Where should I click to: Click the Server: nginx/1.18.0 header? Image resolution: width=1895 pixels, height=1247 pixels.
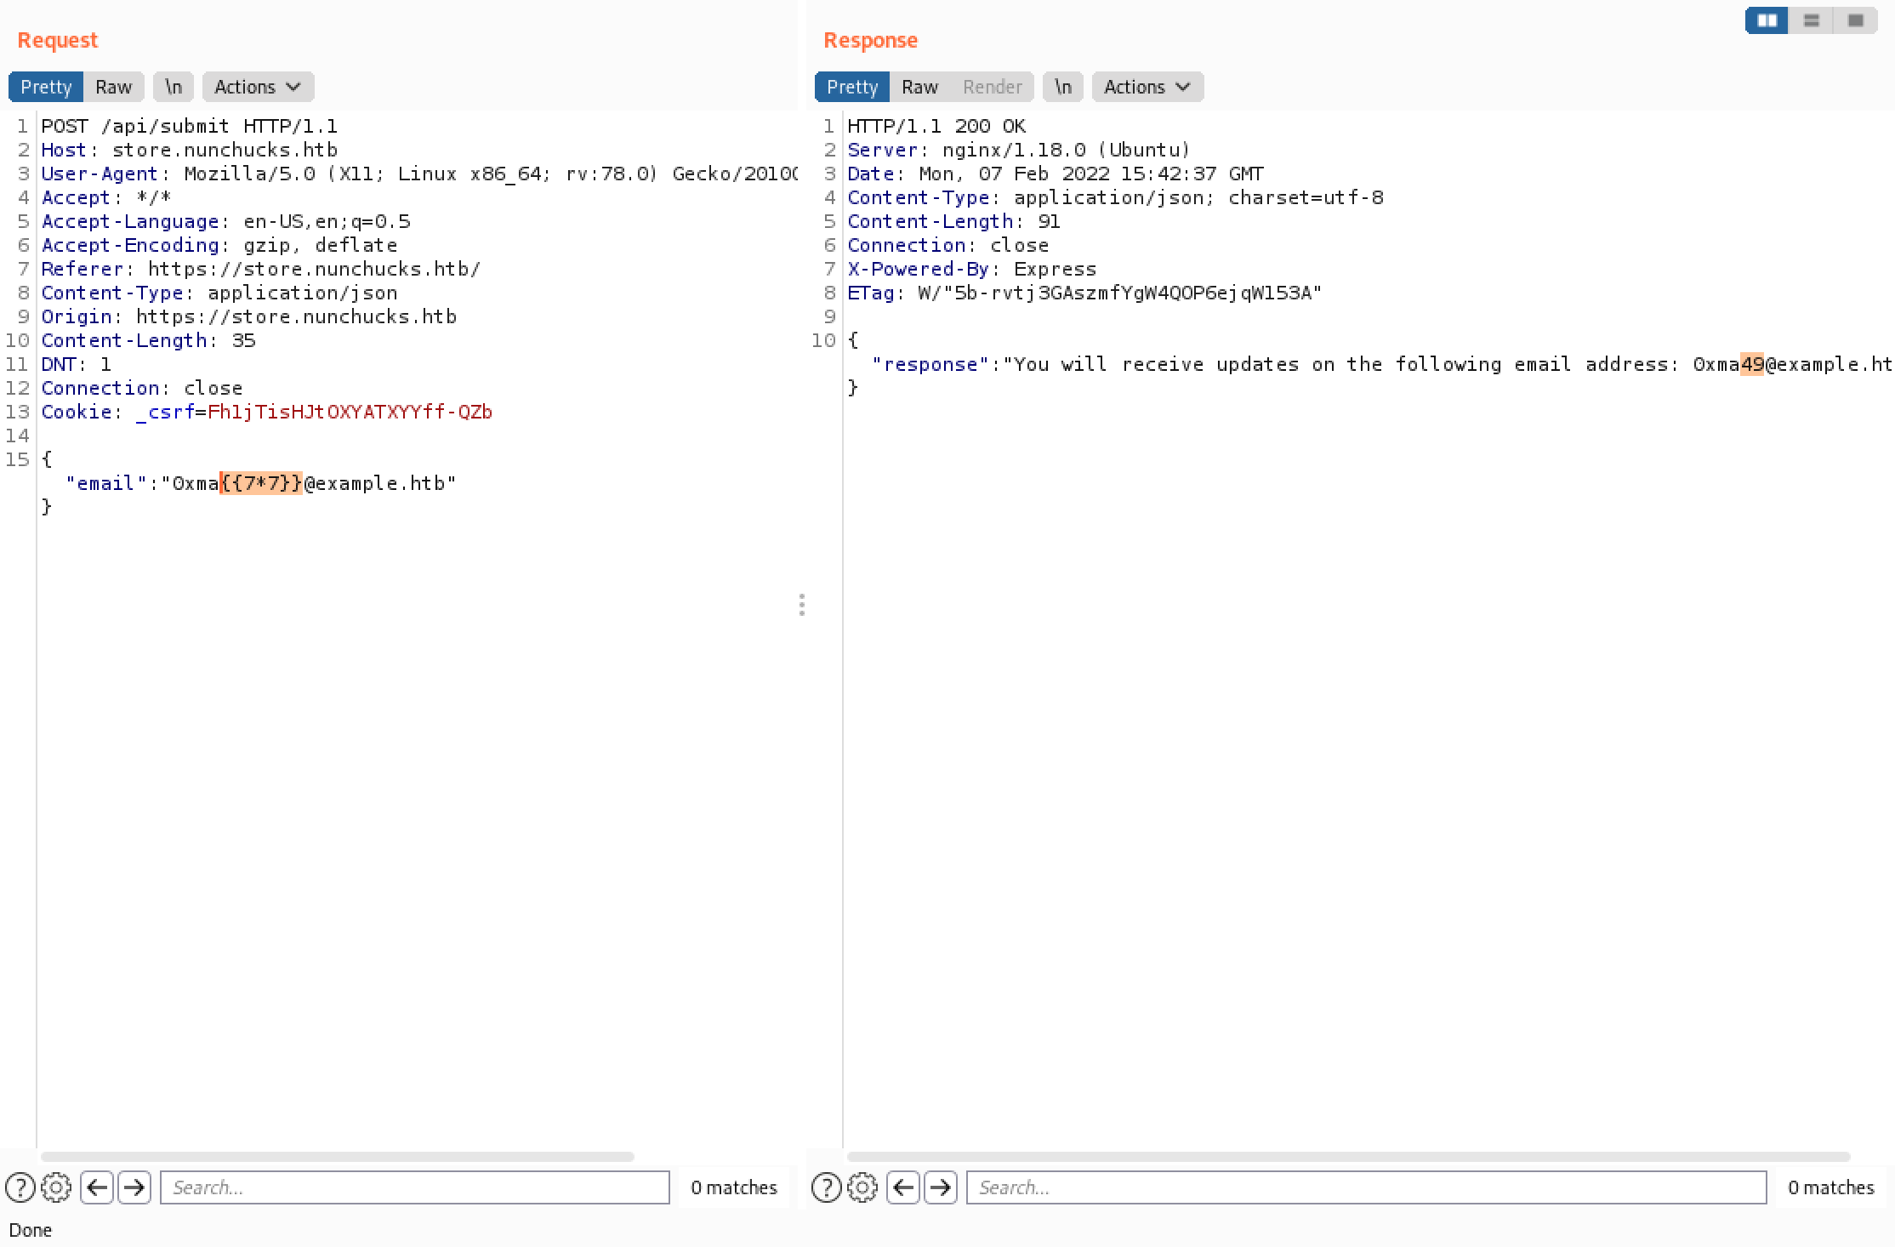tap(1019, 150)
